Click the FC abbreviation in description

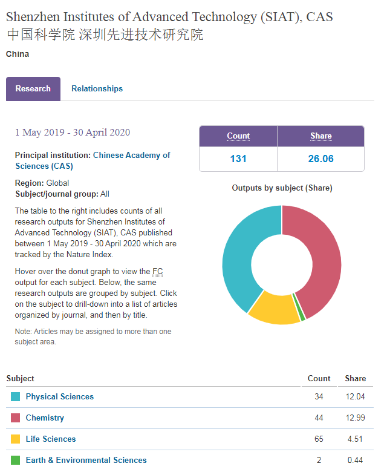click(157, 272)
